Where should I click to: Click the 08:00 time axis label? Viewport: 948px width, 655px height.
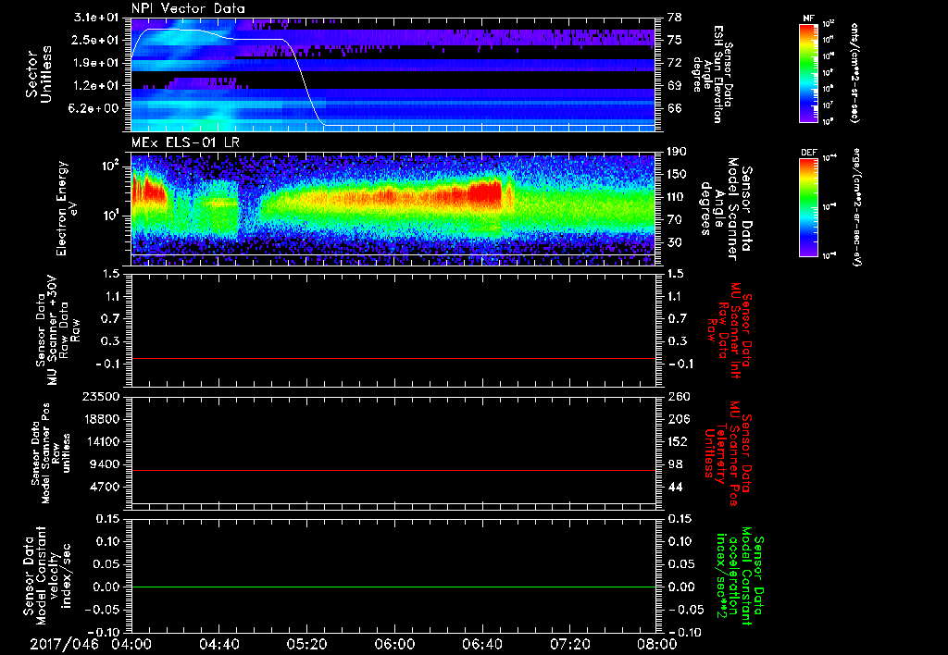[656, 644]
